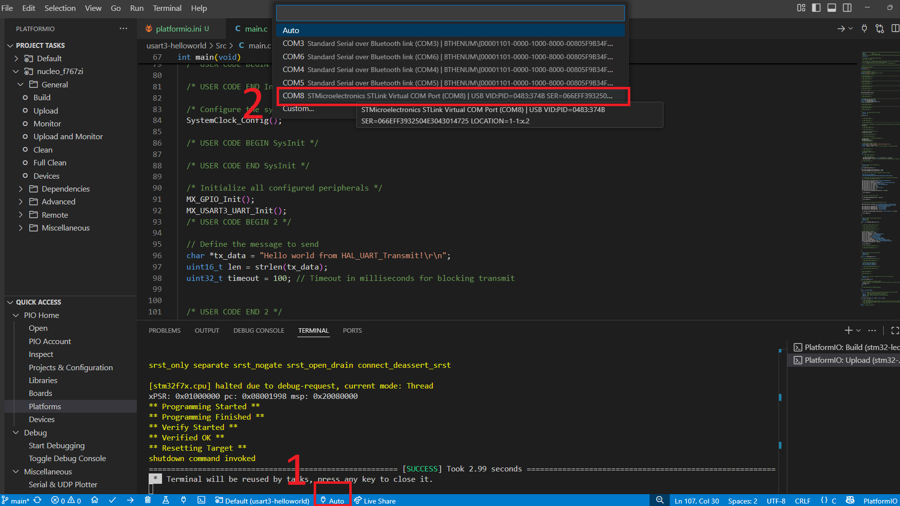Click the Git sync changes icon
The height and width of the screenshot is (506, 900).
pos(38,500)
